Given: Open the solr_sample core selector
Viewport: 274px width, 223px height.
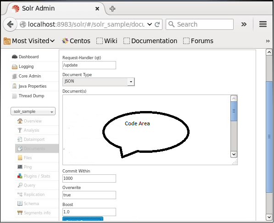Looking at the screenshot, I should pyautogui.click(x=33, y=111).
